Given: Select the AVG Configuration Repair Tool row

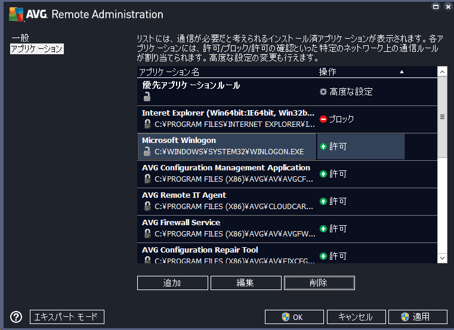Looking at the screenshot, I should pos(287,253).
